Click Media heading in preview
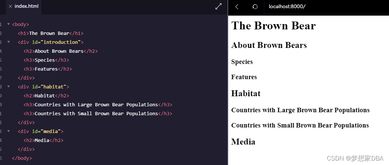 pos(243,142)
